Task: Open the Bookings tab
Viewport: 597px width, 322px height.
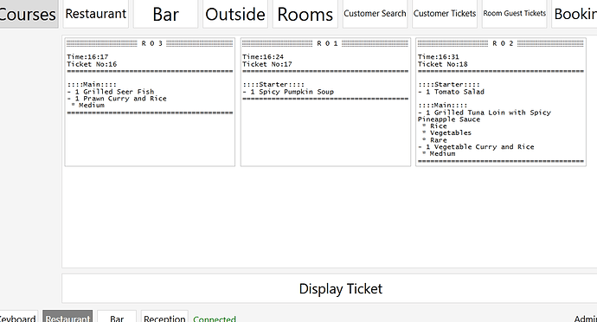Action: 575,14
